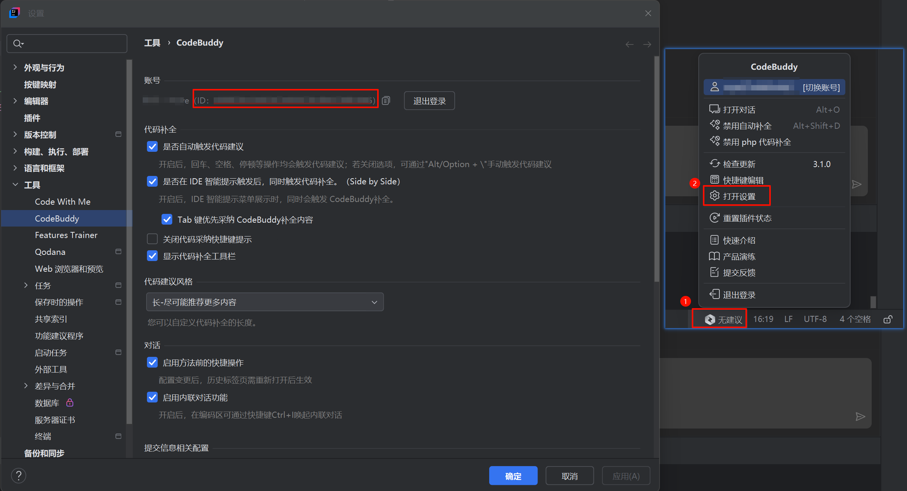Open the 代码建议风格 dropdown
Screen dimensions: 907x491
pyautogui.click(x=265, y=302)
